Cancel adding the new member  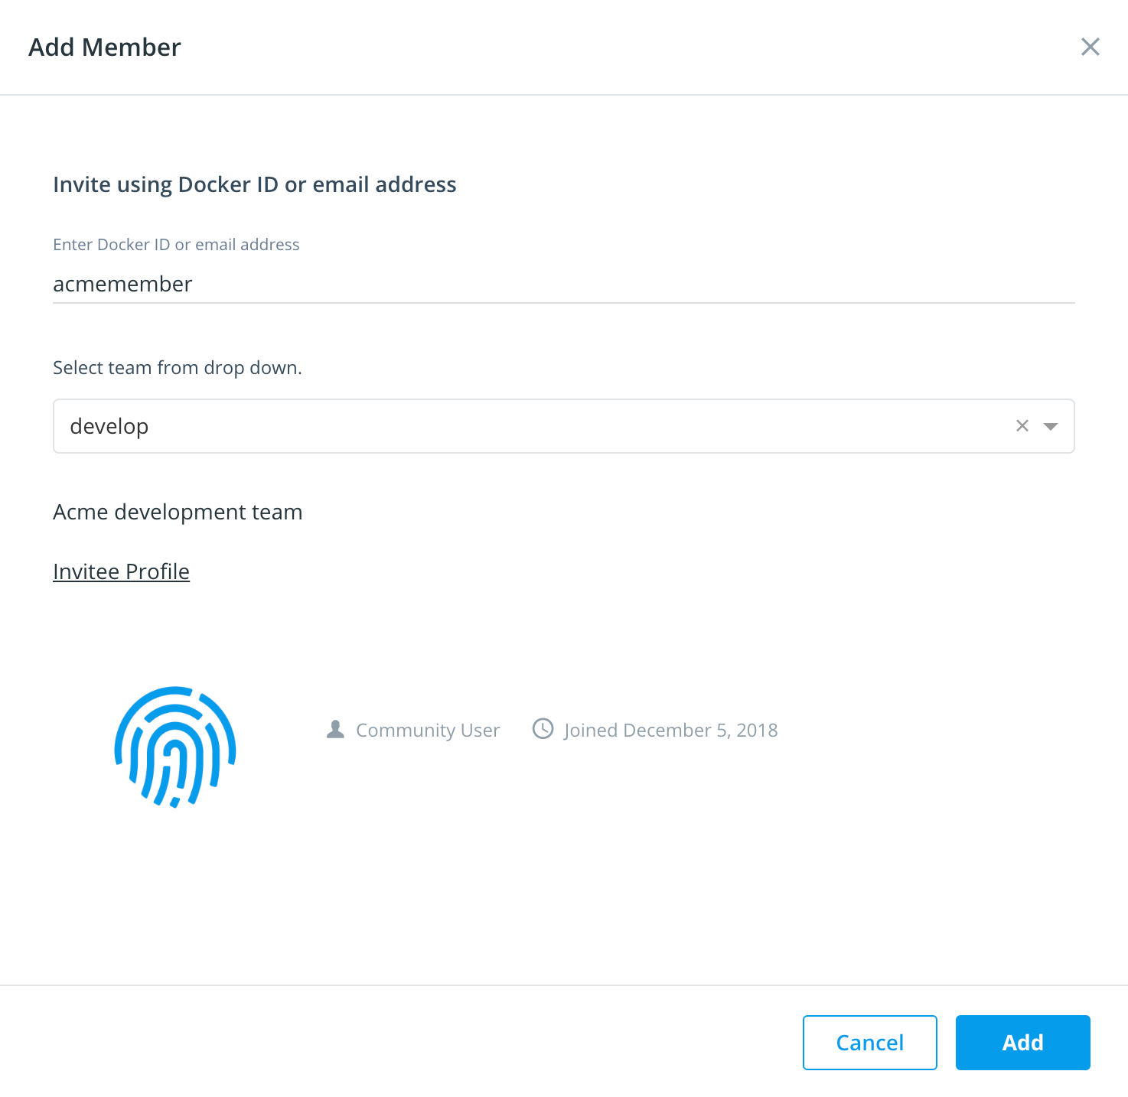(x=869, y=1042)
